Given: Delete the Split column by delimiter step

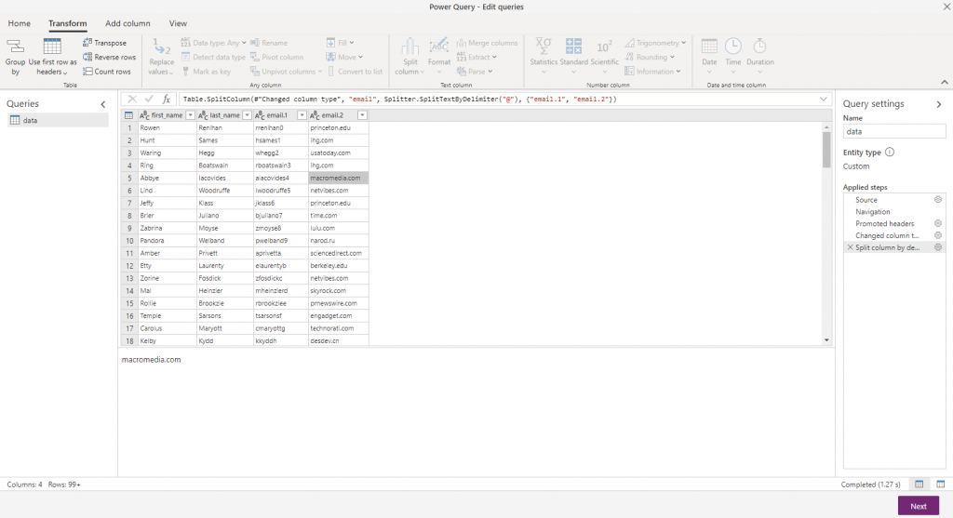Looking at the screenshot, I should 850,247.
